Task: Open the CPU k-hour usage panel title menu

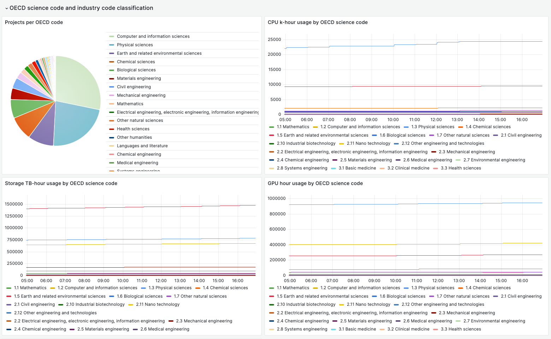Action: [318, 22]
